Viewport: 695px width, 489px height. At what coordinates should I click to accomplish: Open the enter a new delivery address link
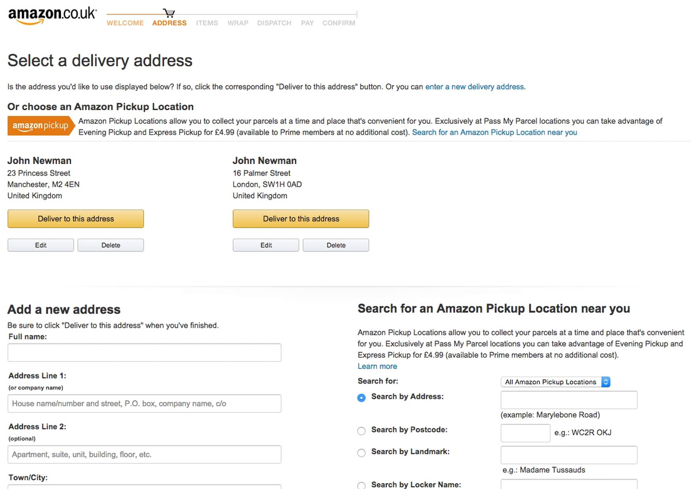(x=474, y=87)
